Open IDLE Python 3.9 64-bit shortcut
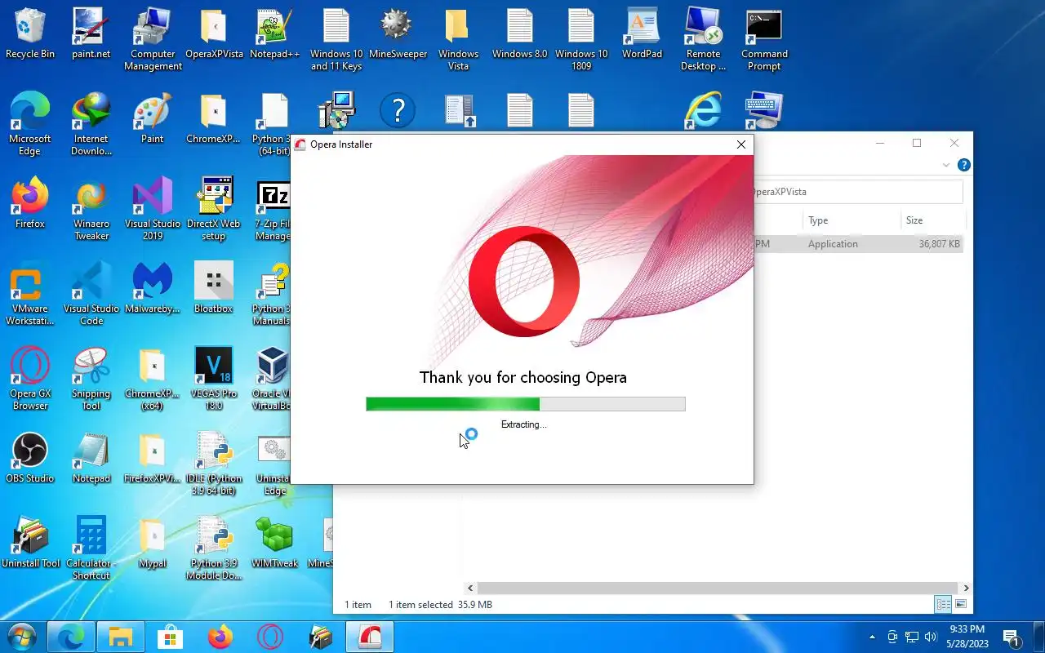 [214, 464]
